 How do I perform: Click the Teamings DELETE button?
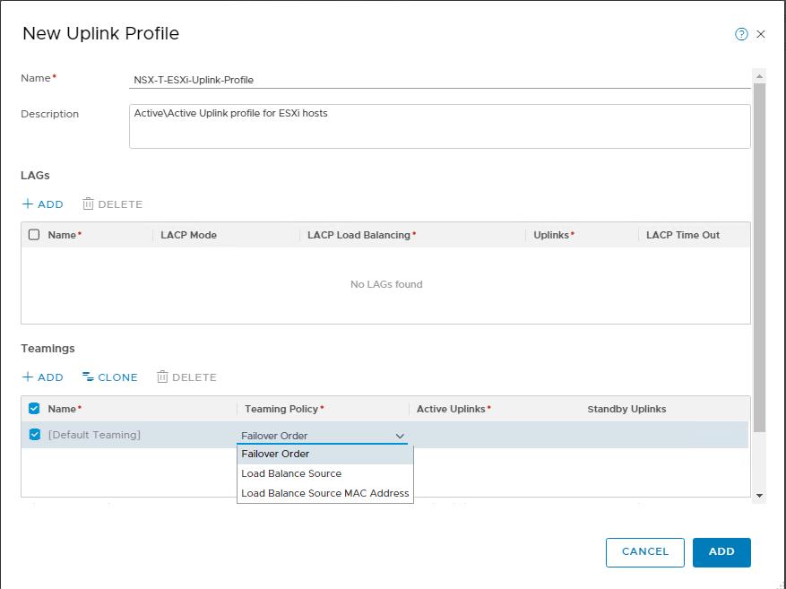click(187, 377)
